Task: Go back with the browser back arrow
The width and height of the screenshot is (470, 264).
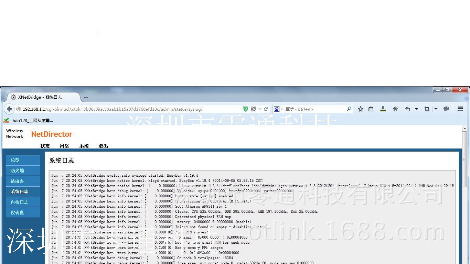Action: pos(9,109)
